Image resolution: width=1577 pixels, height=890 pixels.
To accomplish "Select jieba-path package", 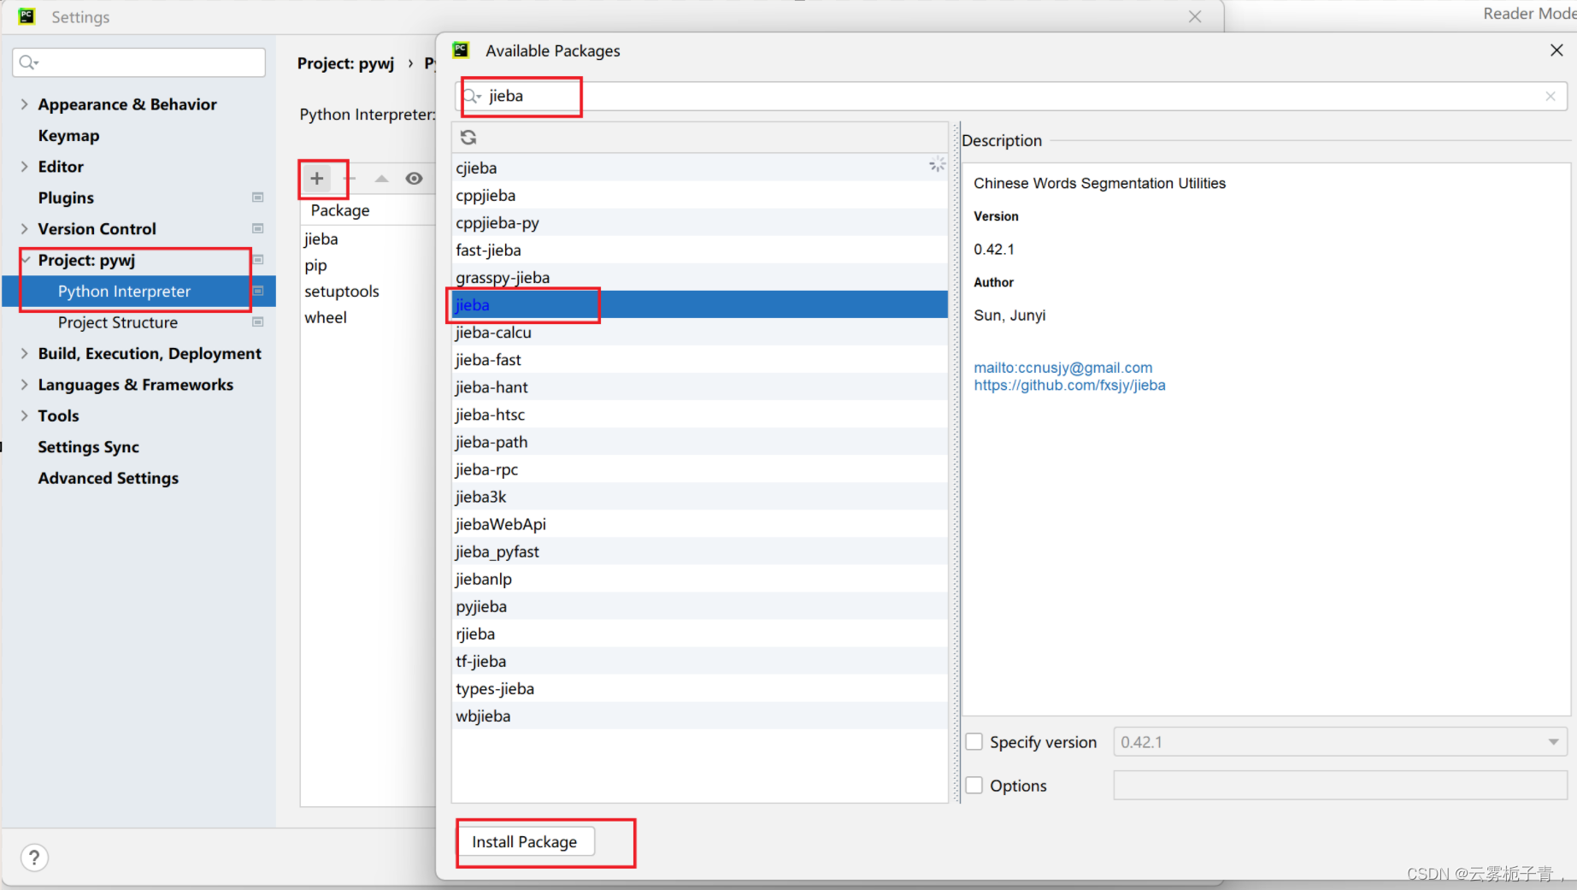I will click(699, 441).
